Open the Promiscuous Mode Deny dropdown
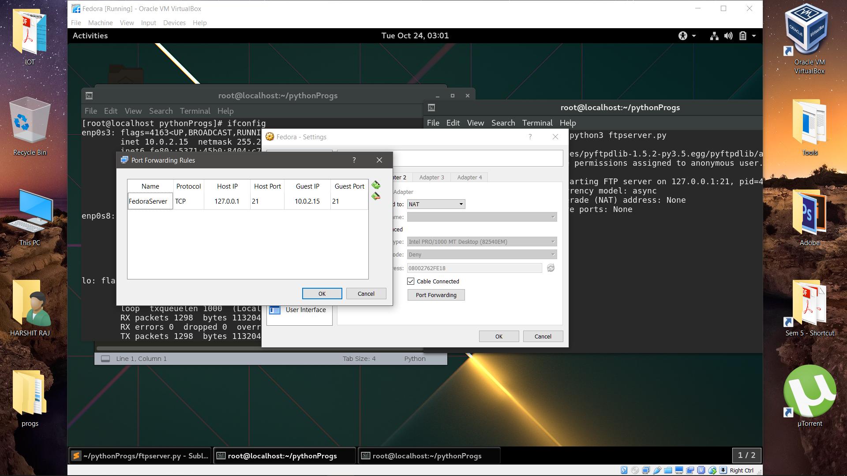The height and width of the screenshot is (476, 847). (482, 254)
